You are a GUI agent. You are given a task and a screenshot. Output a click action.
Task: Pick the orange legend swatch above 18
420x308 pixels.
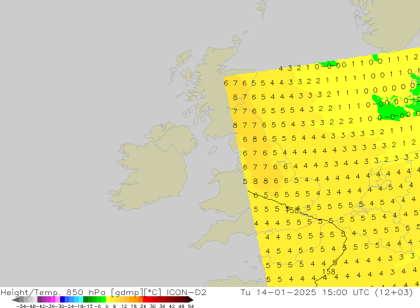click(x=136, y=300)
